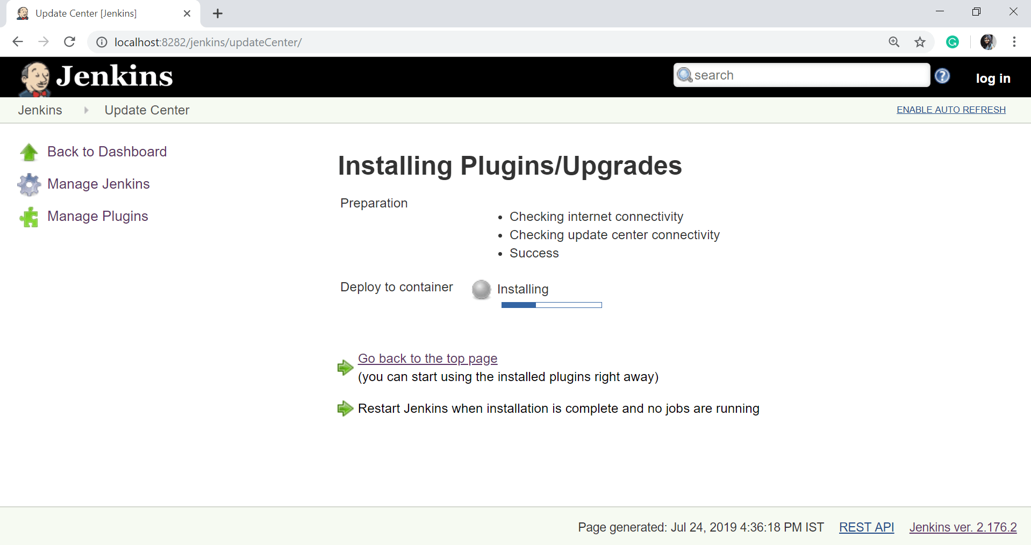Click the search help question mark icon
Screen dimensions: 1031x545
coord(942,76)
